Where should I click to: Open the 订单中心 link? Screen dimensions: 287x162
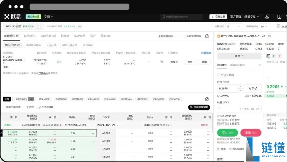43,73
